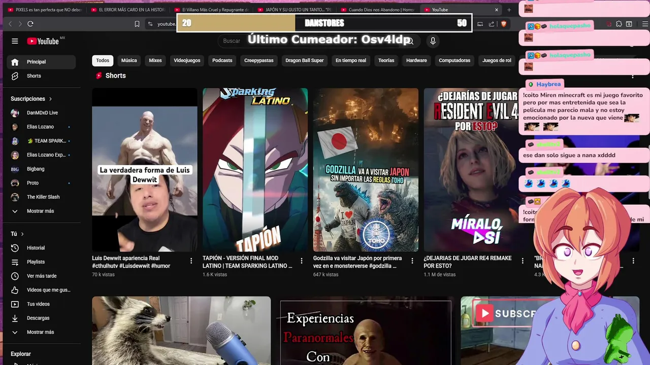Expand the Suscripciones section heading
The image size is (650, 365).
[x=31, y=99]
